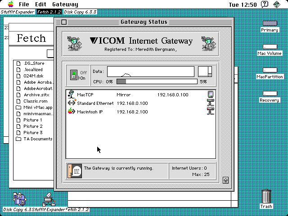Open the Edit menu

click(40, 4)
